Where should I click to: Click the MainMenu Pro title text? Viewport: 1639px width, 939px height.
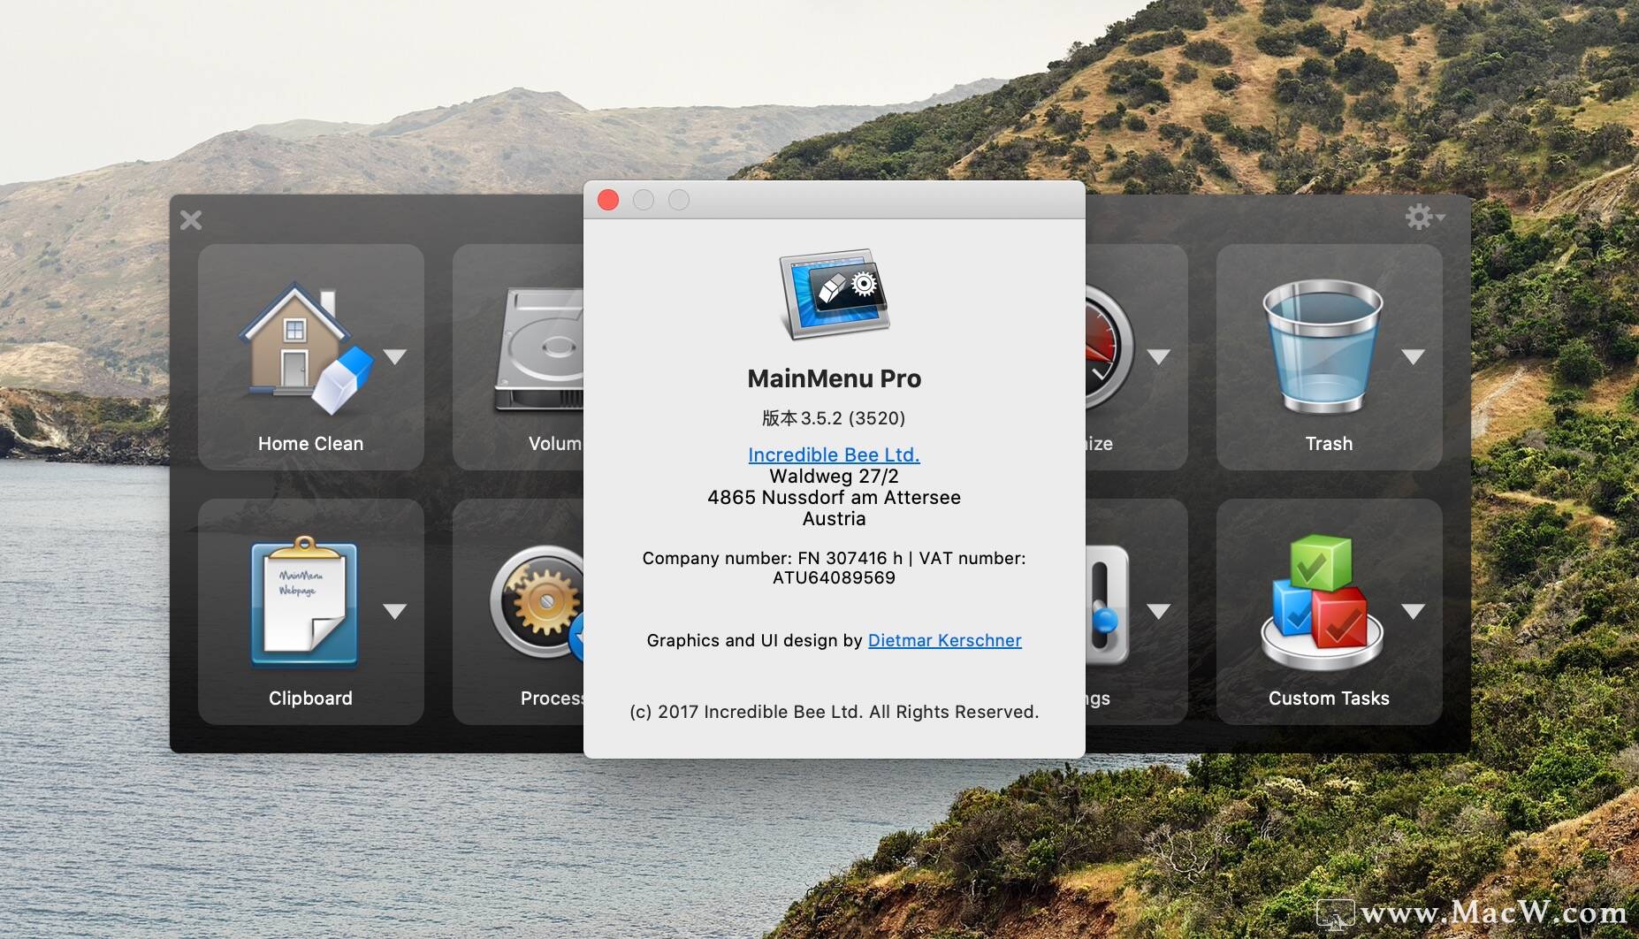(x=834, y=378)
